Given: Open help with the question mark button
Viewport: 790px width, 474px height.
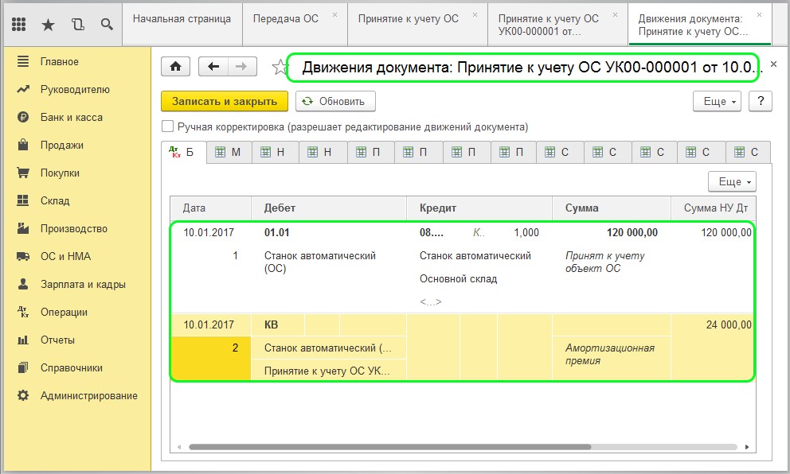Looking at the screenshot, I should pyautogui.click(x=761, y=102).
